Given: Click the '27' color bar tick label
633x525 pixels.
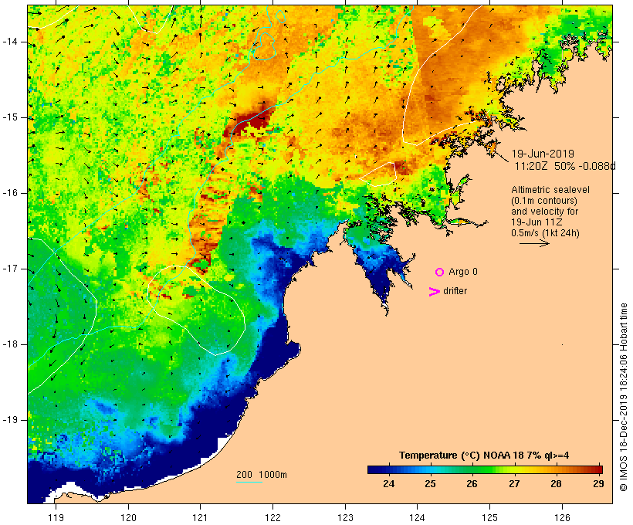Looking at the screenshot, I should (x=514, y=483).
